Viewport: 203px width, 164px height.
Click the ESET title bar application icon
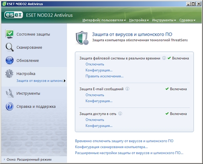[4, 4]
